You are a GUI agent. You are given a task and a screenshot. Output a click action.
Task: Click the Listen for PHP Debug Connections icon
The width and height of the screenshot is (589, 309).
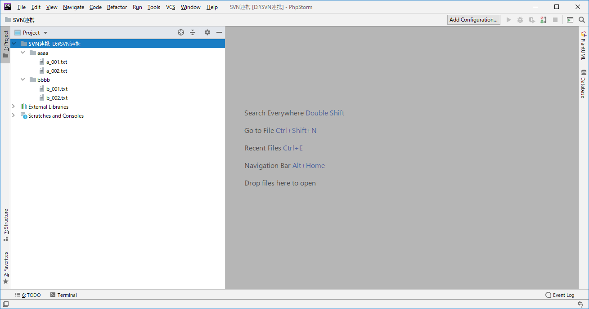544,20
